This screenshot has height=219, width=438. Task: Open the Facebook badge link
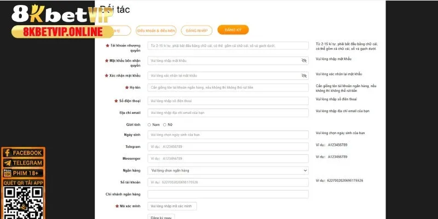23,153
